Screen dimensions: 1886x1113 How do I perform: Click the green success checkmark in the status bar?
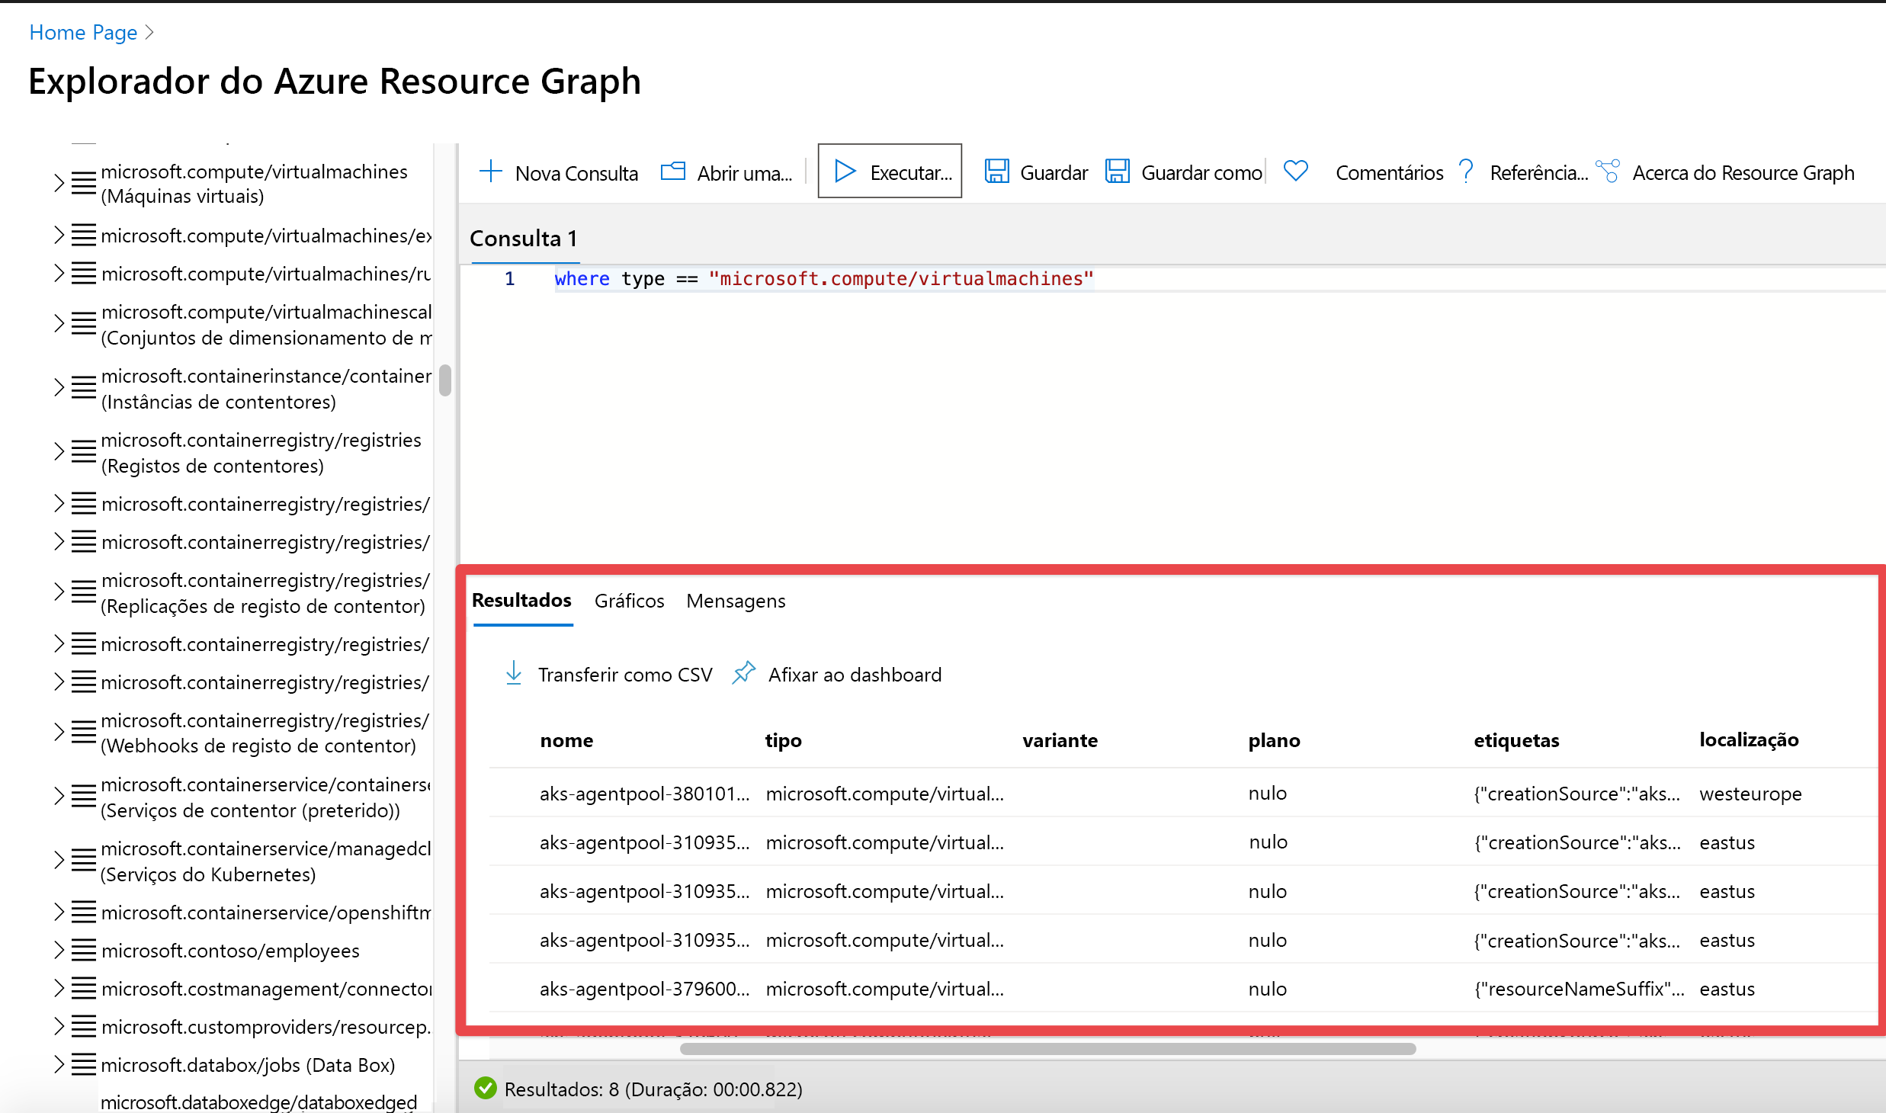point(485,1089)
